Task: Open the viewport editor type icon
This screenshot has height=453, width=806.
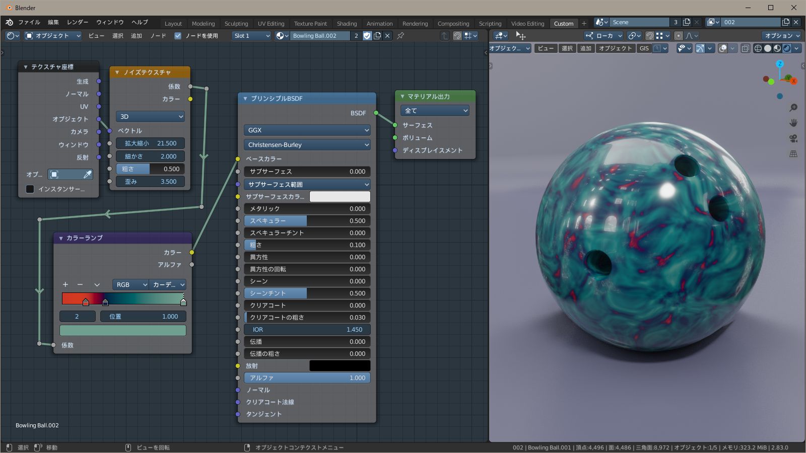Action: click(501, 36)
